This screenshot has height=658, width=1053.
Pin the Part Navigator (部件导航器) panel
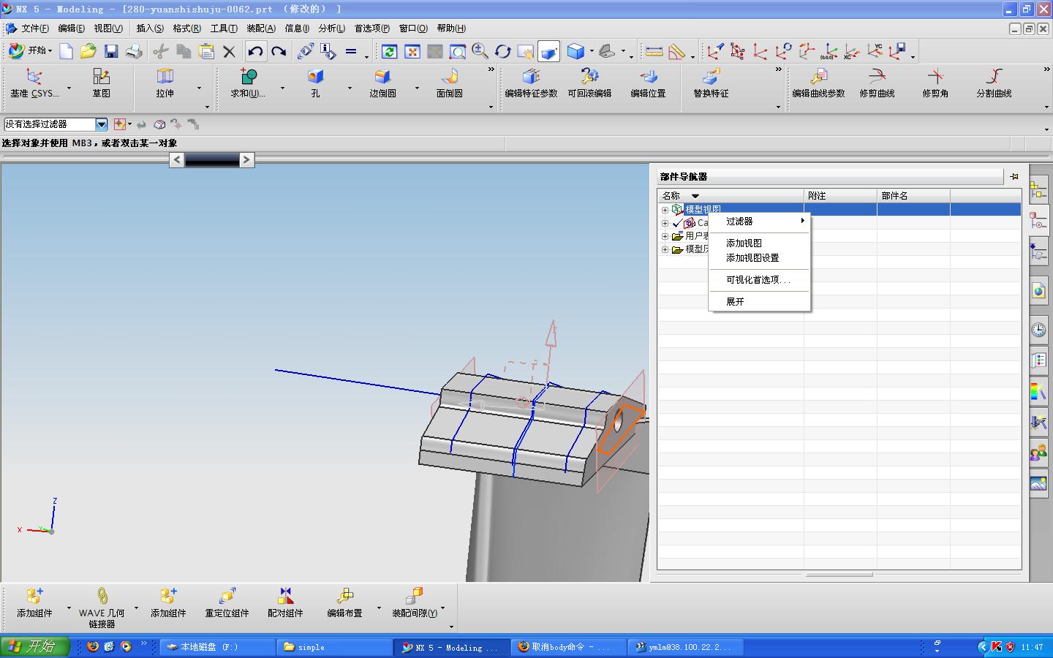tap(1014, 176)
